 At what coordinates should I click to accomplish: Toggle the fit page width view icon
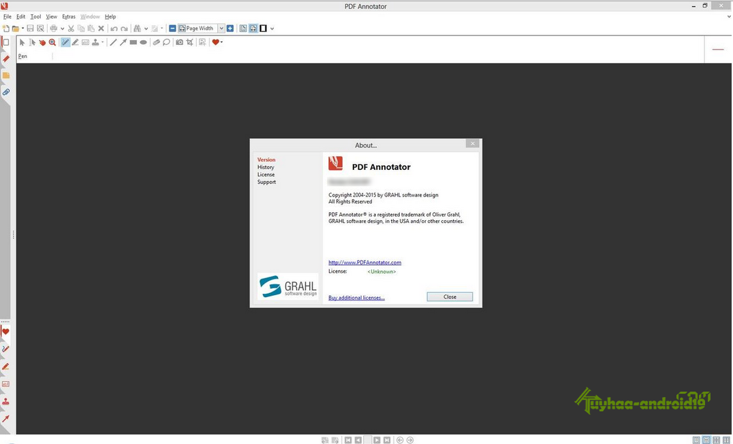point(253,29)
